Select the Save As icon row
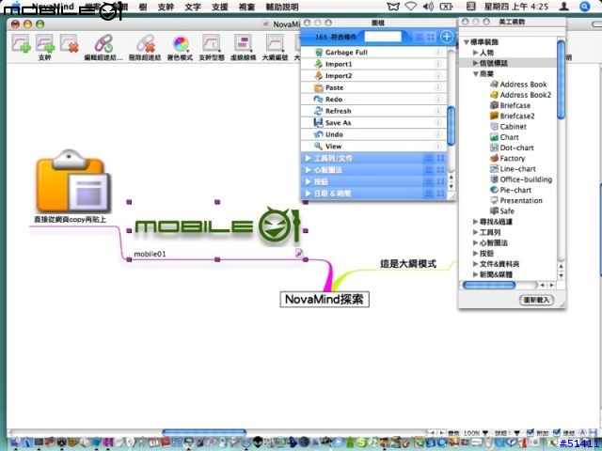 click(373, 123)
